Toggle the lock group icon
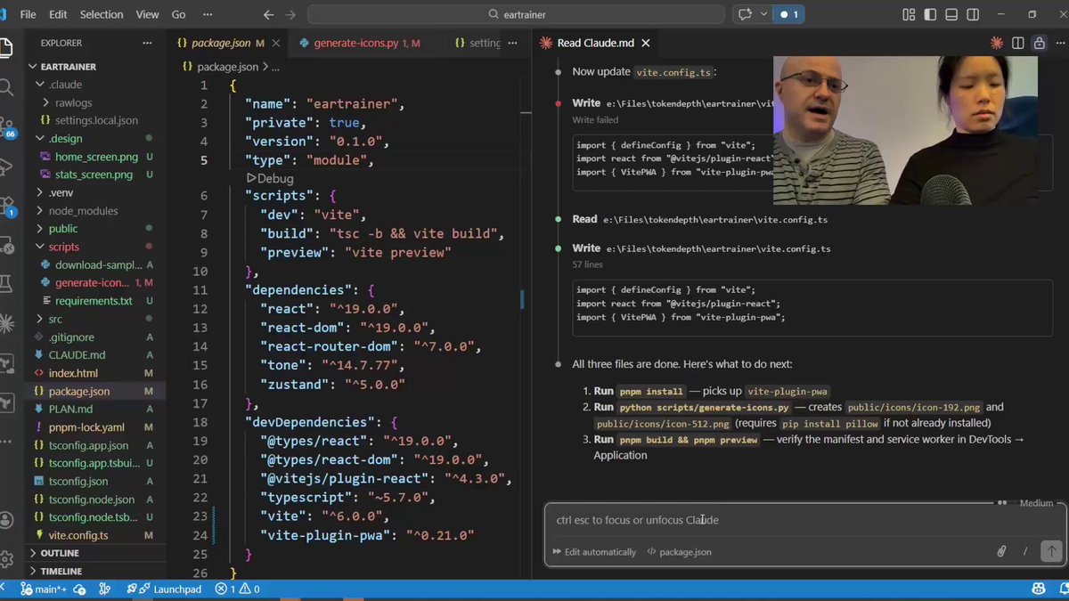The width and height of the screenshot is (1069, 601). point(1039,43)
